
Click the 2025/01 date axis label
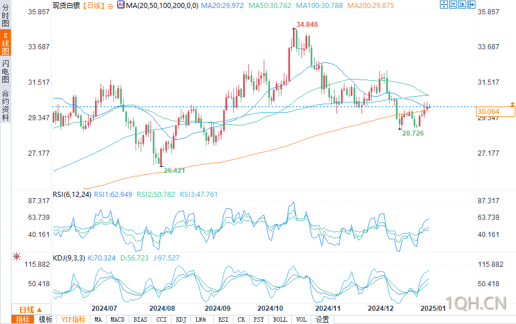tap(433, 309)
